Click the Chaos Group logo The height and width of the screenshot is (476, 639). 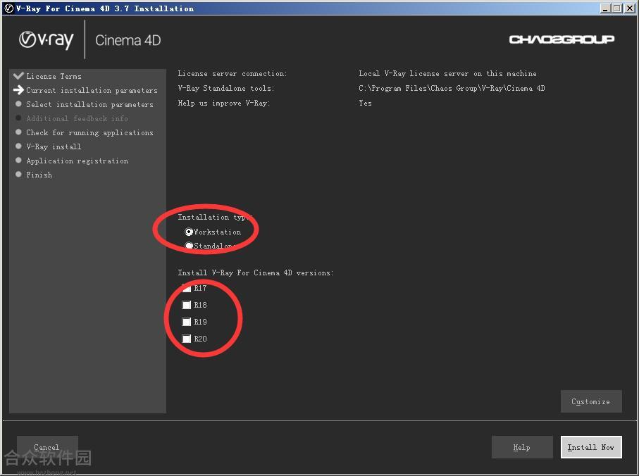coord(562,39)
